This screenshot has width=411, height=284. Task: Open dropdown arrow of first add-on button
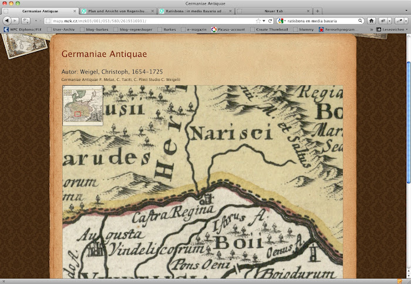(x=389, y=21)
